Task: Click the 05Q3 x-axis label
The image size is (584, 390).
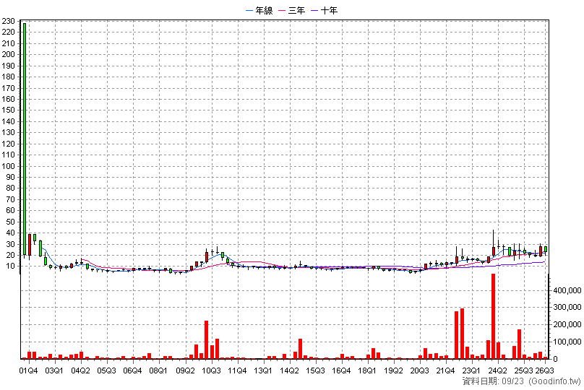Action: (x=106, y=370)
